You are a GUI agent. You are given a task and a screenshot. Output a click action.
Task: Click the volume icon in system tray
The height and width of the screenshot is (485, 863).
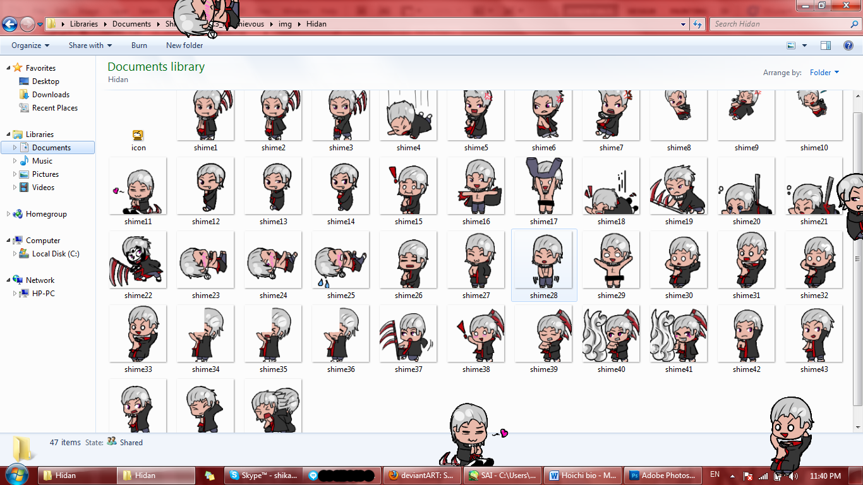pyautogui.click(x=794, y=476)
